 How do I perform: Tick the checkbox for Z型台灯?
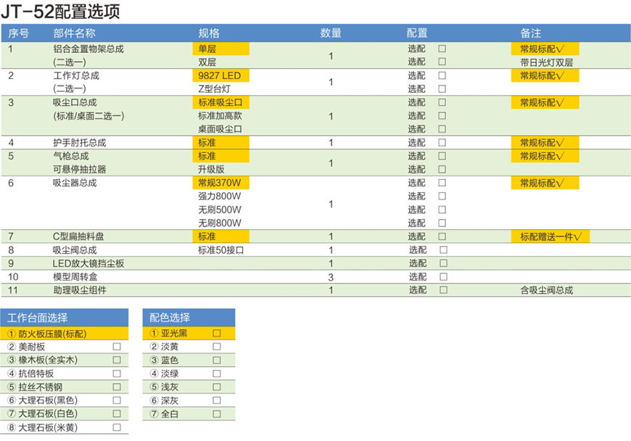[x=442, y=89]
